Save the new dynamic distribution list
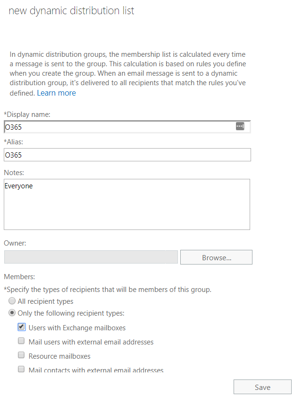 pyautogui.click(x=262, y=387)
